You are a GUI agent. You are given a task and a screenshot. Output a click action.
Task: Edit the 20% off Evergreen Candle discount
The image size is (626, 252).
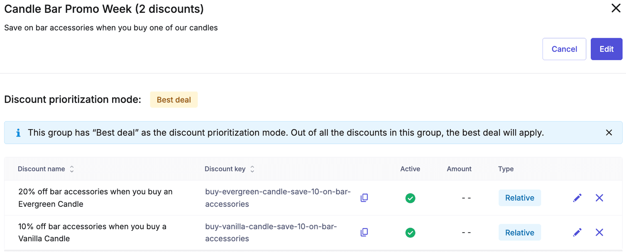tap(577, 198)
